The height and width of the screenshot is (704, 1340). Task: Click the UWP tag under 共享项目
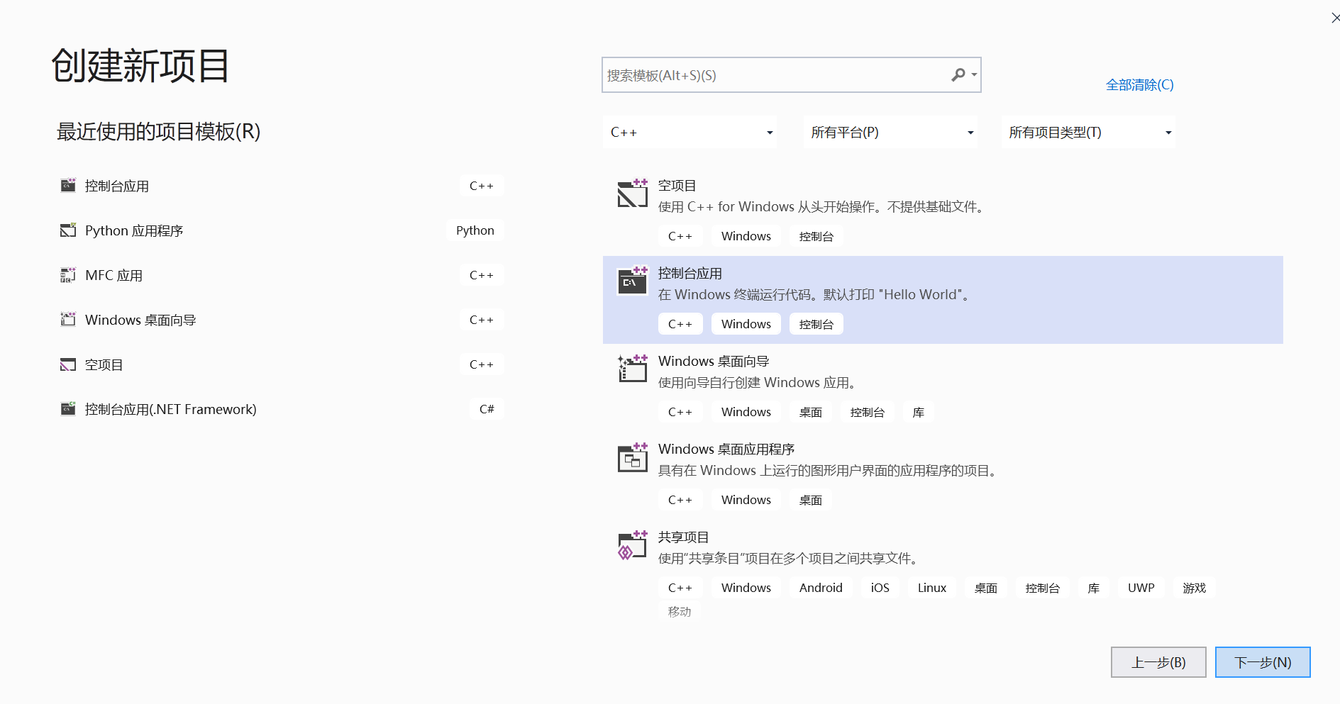(x=1141, y=587)
